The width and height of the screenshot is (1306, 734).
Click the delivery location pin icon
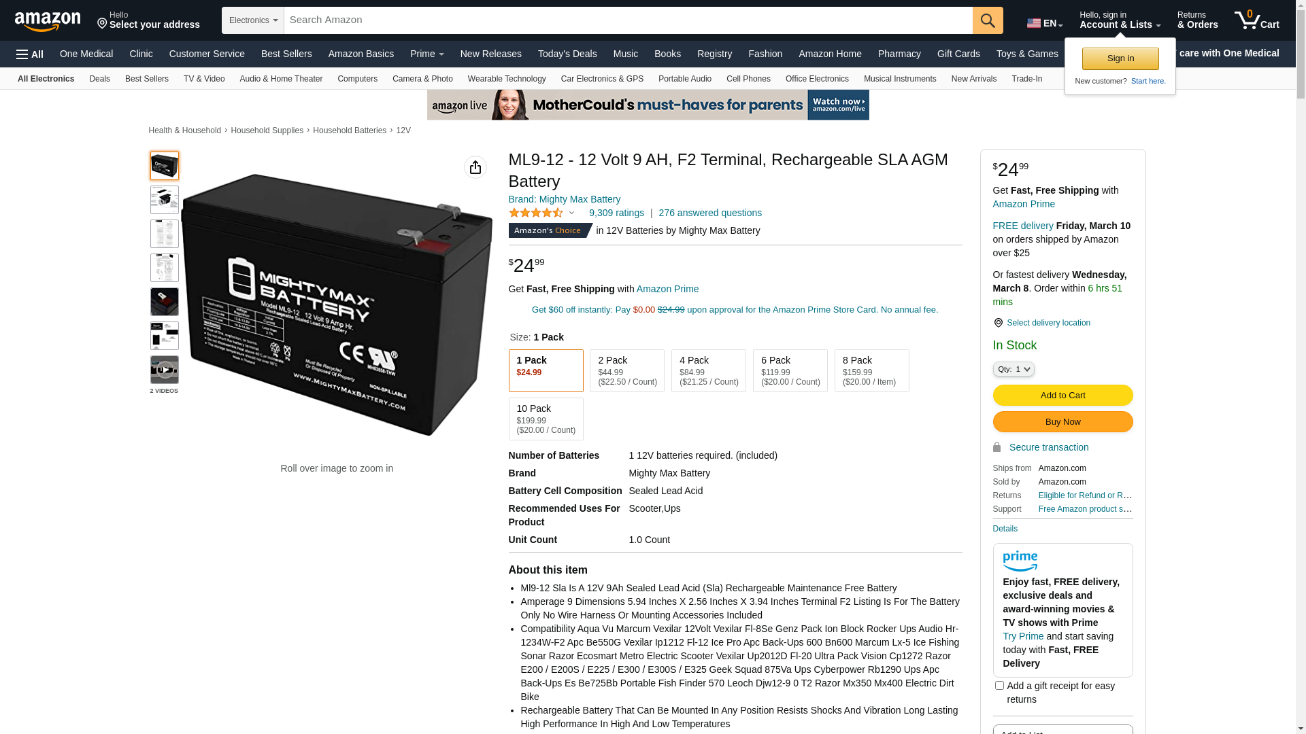(x=998, y=323)
